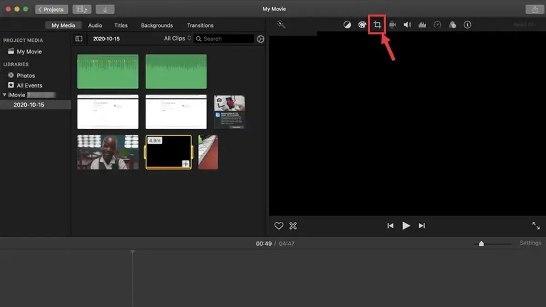Select the smiling man video clip

point(108,152)
